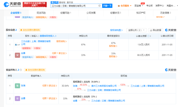Open 贵州三力制药股份有限公司 in equity path

pyautogui.click(x=104, y=86)
